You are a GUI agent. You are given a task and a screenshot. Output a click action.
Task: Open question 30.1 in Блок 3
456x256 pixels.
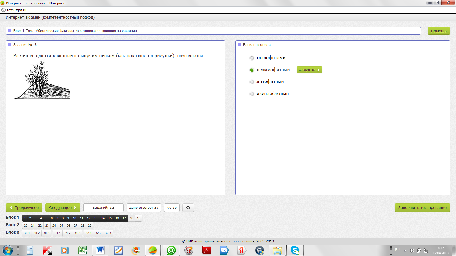27,233
